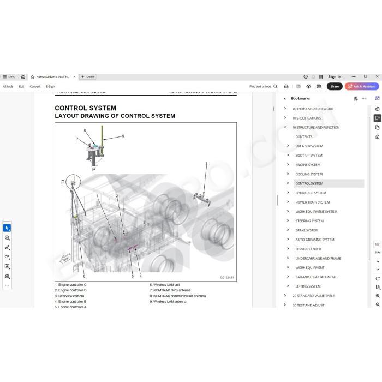Image resolution: width=382 pixels, height=382 pixels.
Task: Open AI Assistant side panel icon
Action: tap(378, 98)
